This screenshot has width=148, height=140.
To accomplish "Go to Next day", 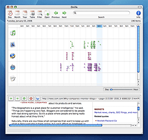I will click(64, 14).
